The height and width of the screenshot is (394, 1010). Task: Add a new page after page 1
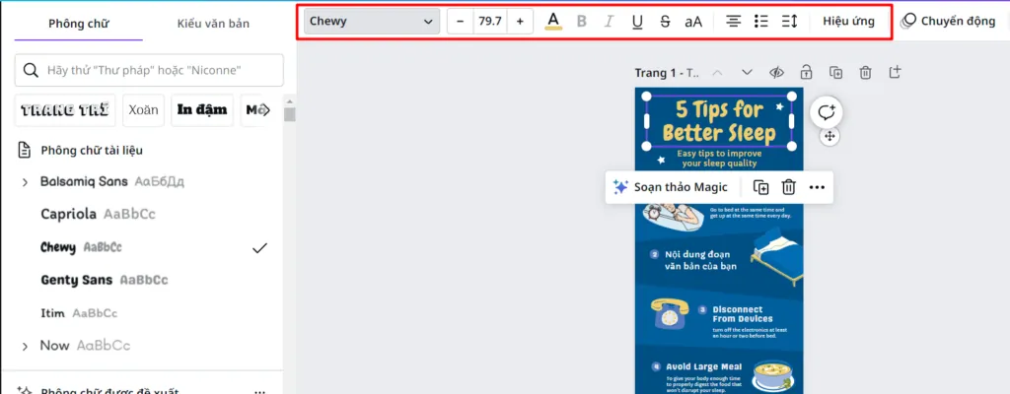(x=895, y=72)
